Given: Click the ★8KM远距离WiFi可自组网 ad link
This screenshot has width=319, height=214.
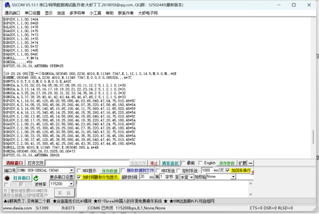Looking at the screenshot, I should click(192, 201).
